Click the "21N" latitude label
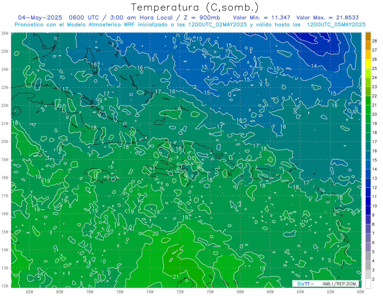 [x=4, y=123]
